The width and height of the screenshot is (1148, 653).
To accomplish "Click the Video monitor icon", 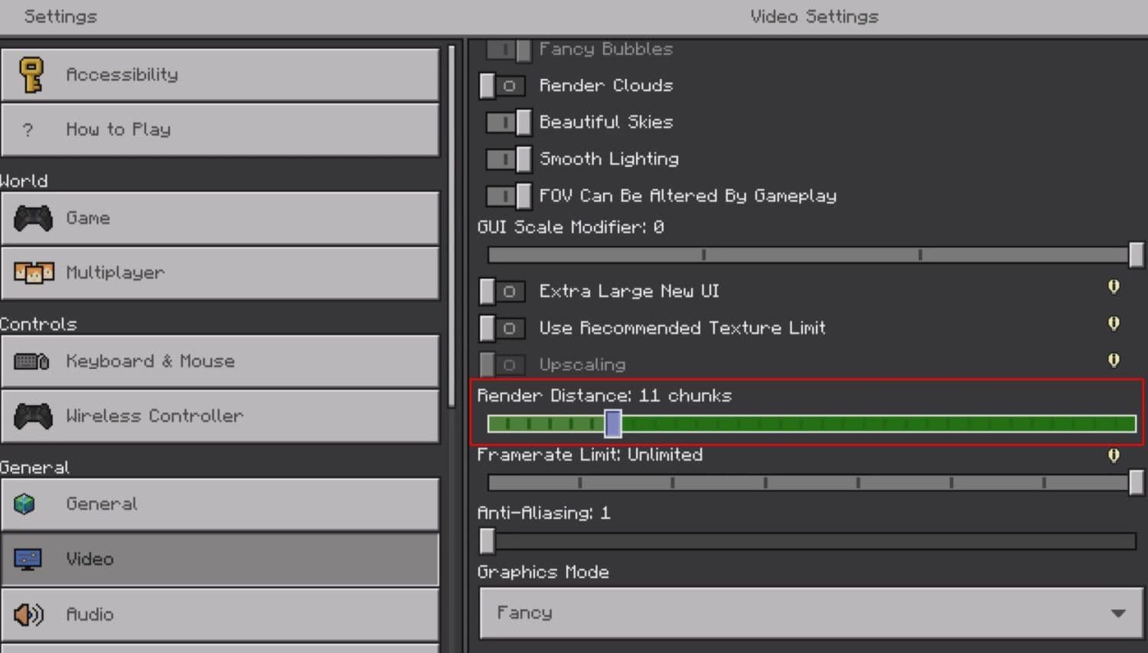I will (x=28, y=560).
